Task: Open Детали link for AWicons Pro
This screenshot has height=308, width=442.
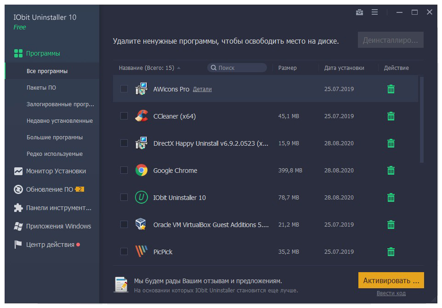Action: click(x=202, y=89)
